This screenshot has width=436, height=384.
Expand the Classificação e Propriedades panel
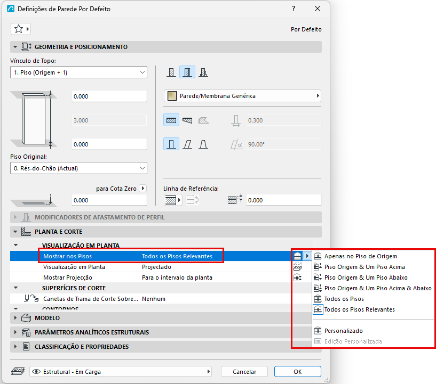[15, 347]
